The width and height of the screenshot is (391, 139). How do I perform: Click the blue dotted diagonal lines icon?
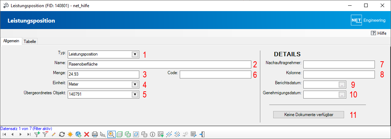coord(177,134)
